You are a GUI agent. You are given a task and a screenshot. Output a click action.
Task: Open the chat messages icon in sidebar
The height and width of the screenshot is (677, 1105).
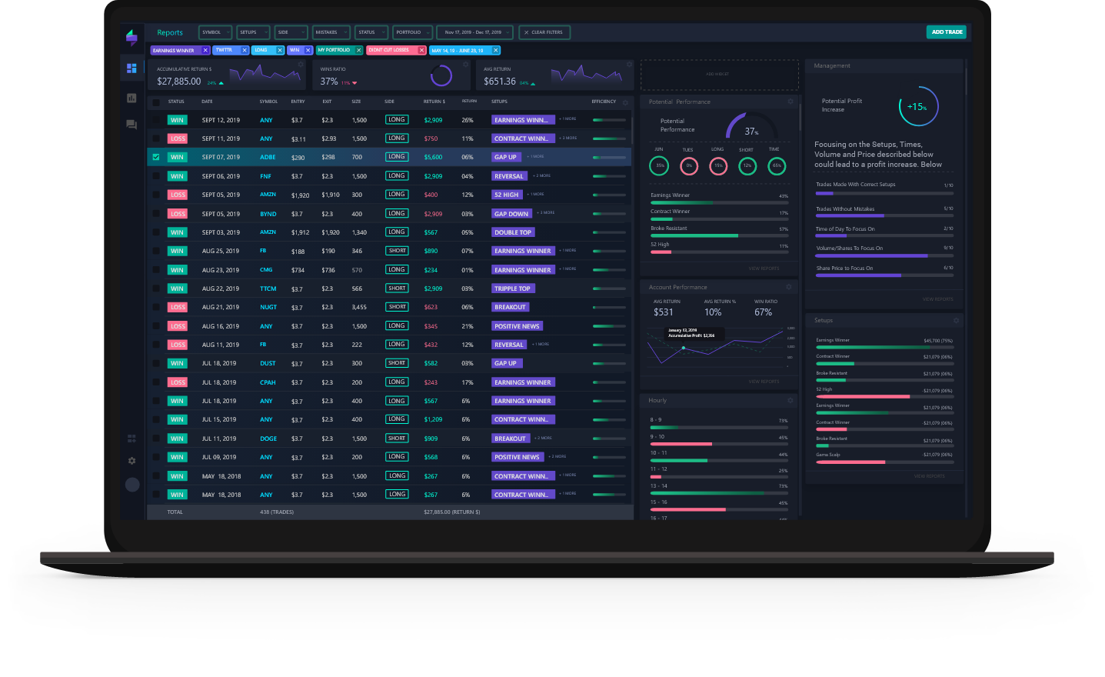tap(131, 124)
